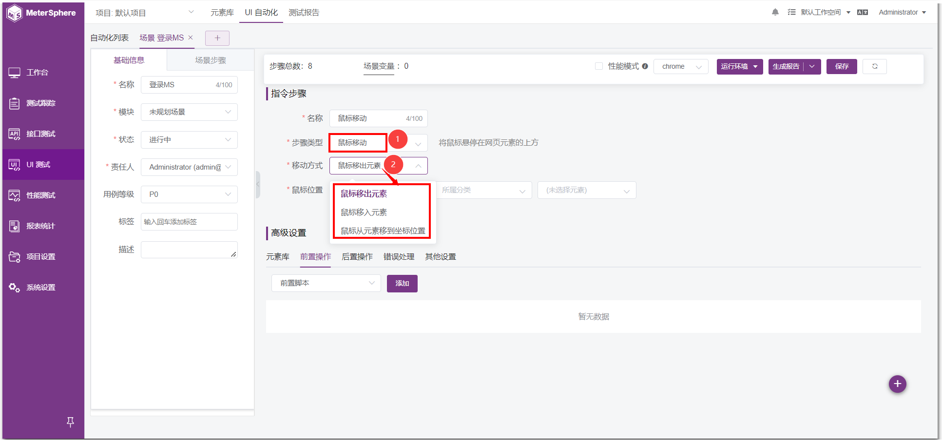
Task: Open the notification bell icon
Action: pos(775,12)
